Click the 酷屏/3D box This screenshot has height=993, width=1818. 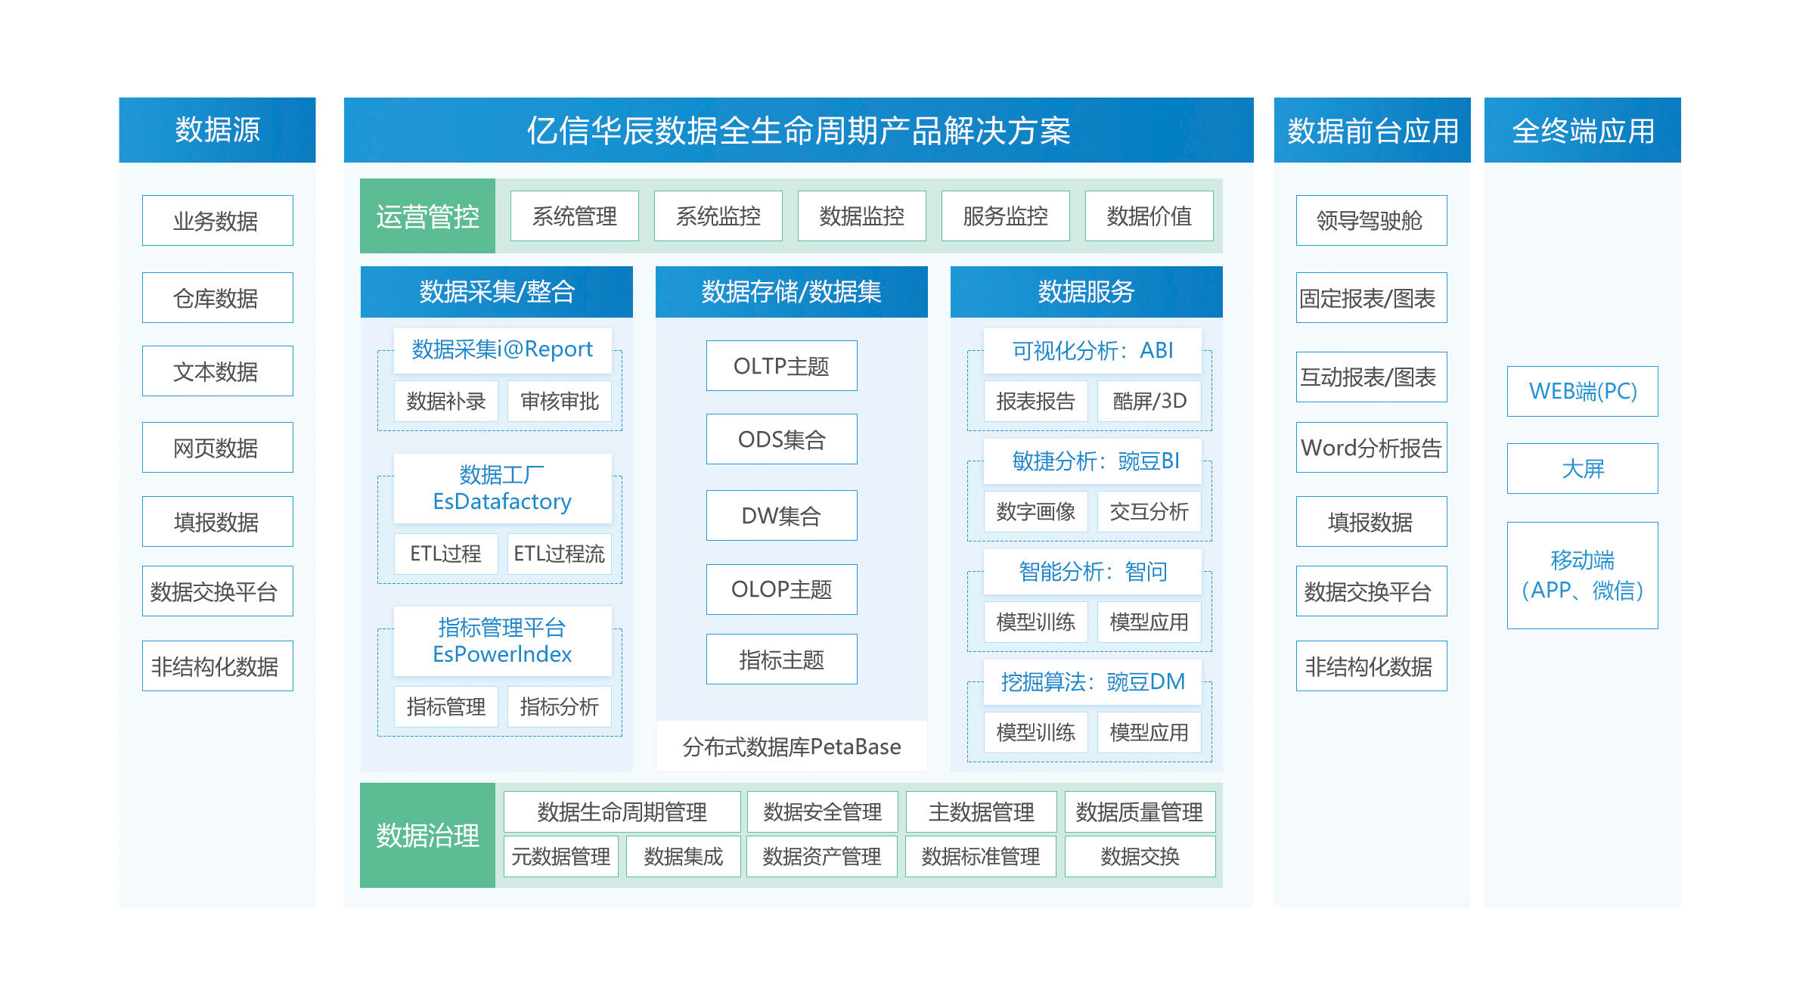tap(1149, 402)
